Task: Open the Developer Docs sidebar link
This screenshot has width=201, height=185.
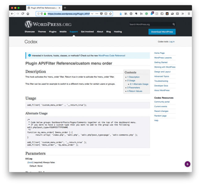Action: click(x=161, y=86)
